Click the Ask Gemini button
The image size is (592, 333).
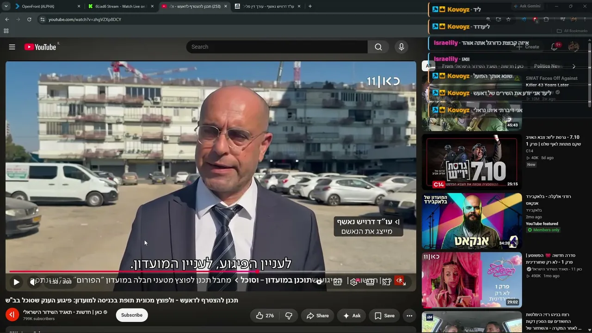(527, 6)
